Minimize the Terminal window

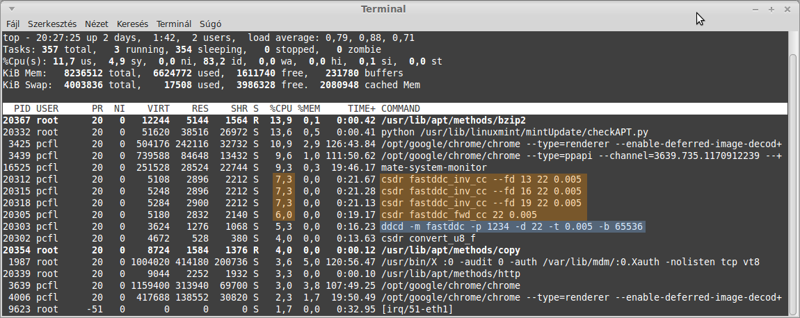(x=755, y=9)
